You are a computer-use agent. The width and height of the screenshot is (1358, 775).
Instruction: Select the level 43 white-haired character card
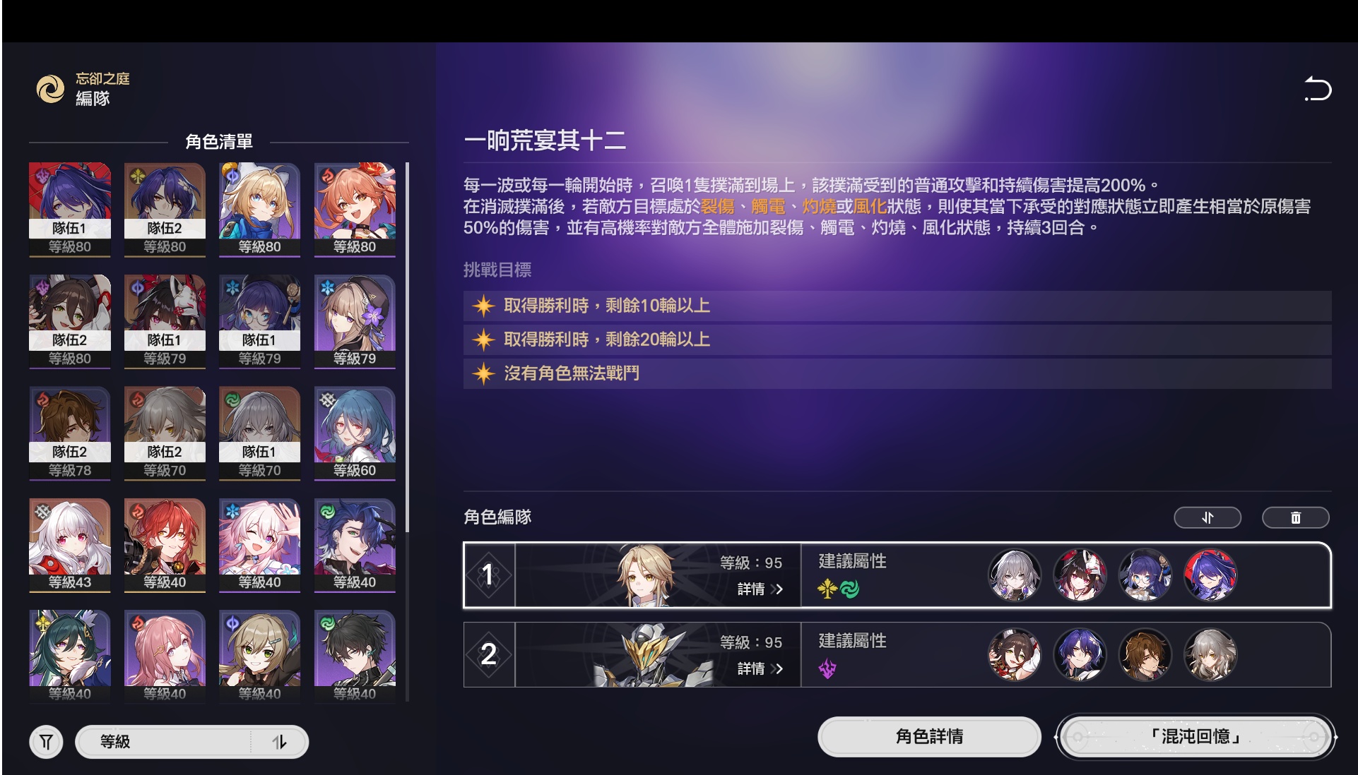click(70, 545)
